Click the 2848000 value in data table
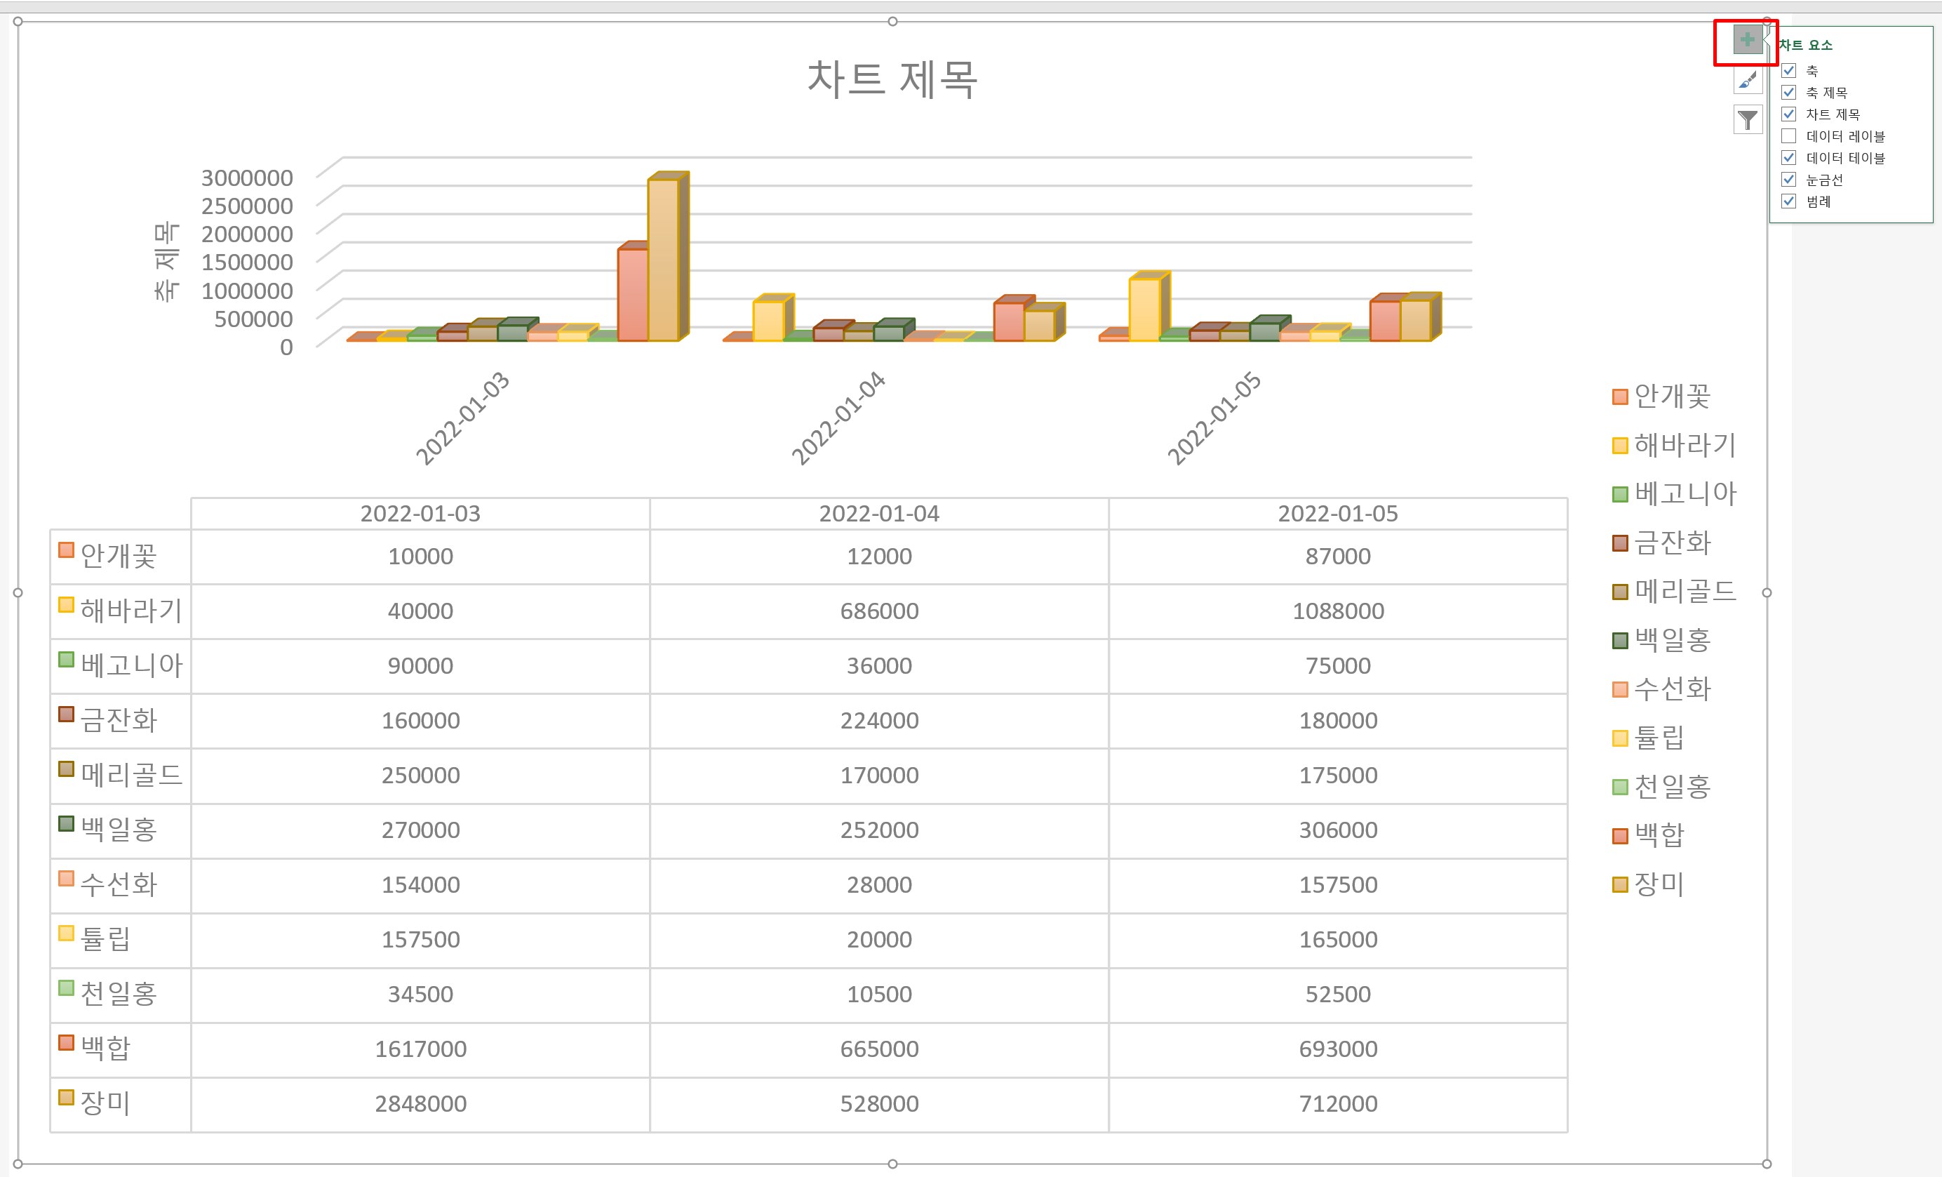 click(x=420, y=1104)
